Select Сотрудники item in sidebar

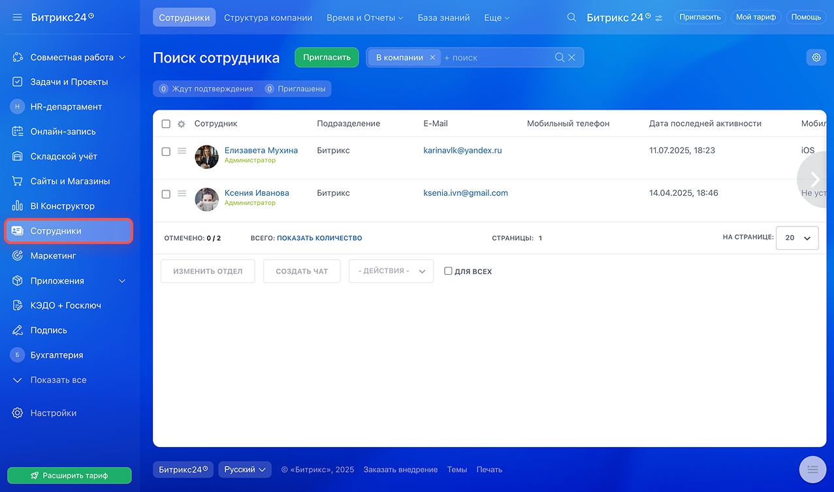click(69, 231)
